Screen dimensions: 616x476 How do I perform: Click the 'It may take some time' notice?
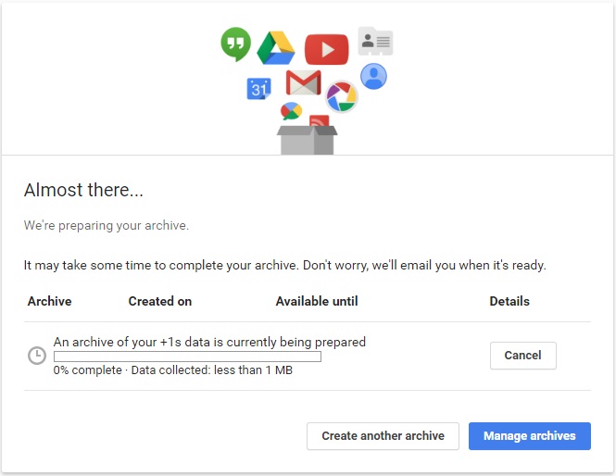pos(284,265)
